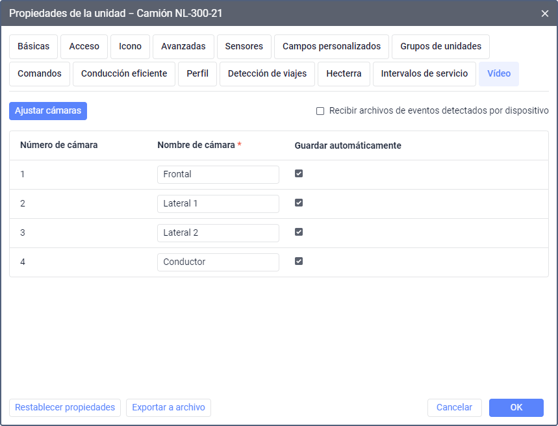Toggle auto-save checkbox for Lateral 2

(x=299, y=232)
